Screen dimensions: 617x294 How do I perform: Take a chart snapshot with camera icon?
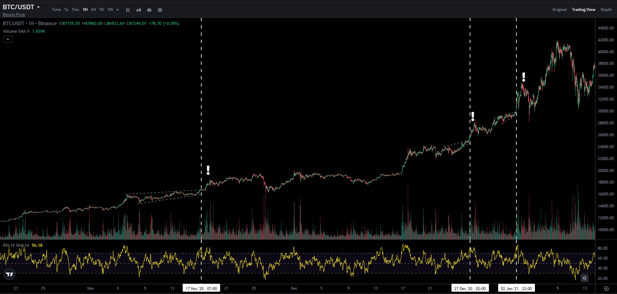pos(149,10)
